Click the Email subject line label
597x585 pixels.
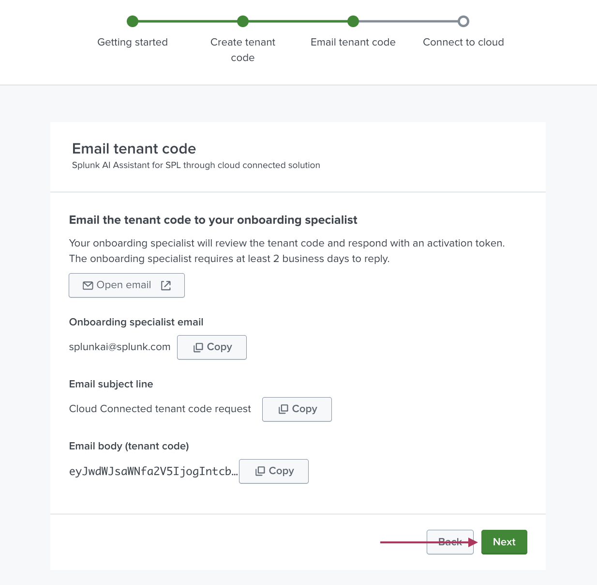point(111,384)
